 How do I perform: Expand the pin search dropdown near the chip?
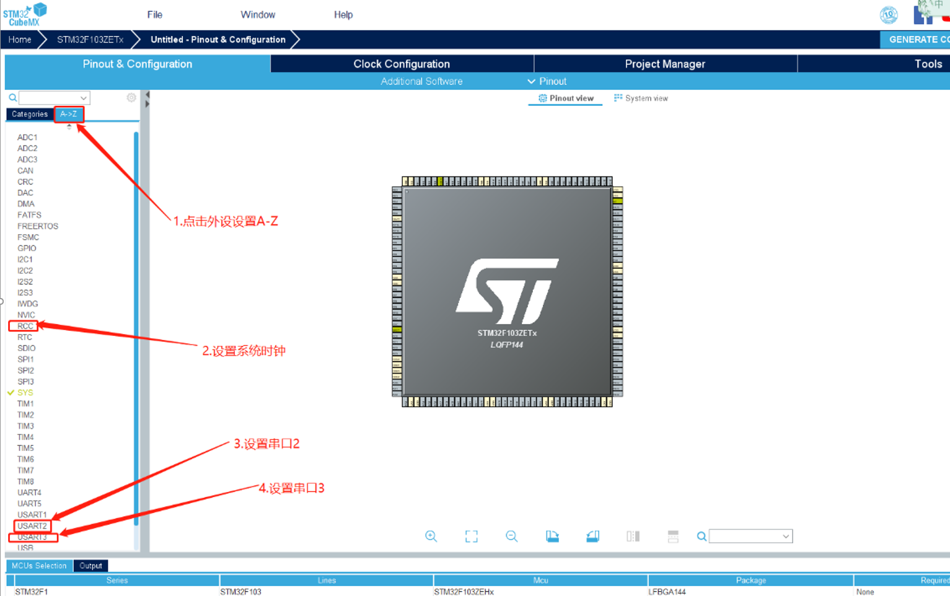(x=785, y=536)
